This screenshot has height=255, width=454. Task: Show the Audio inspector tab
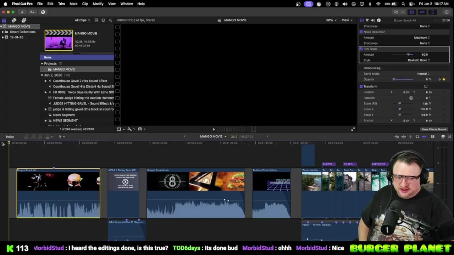[x=373, y=20]
